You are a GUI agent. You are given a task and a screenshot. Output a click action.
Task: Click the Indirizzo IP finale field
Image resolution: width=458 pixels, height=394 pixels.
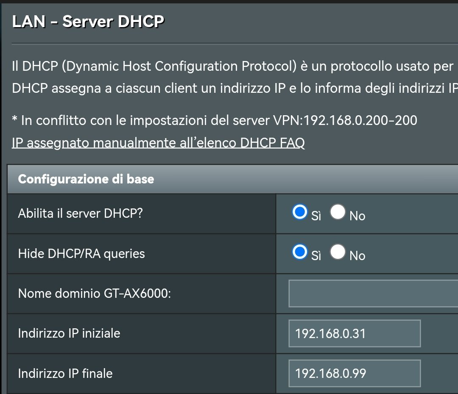pos(354,373)
